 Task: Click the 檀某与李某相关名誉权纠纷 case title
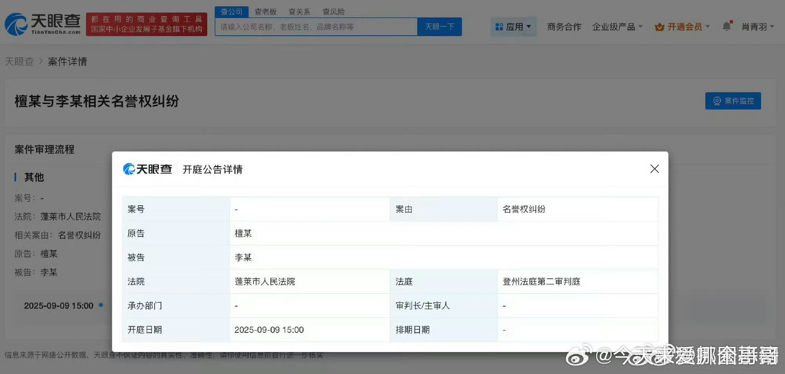tap(97, 101)
